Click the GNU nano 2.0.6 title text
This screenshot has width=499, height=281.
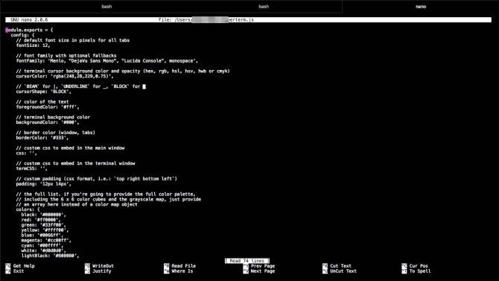(x=29, y=20)
